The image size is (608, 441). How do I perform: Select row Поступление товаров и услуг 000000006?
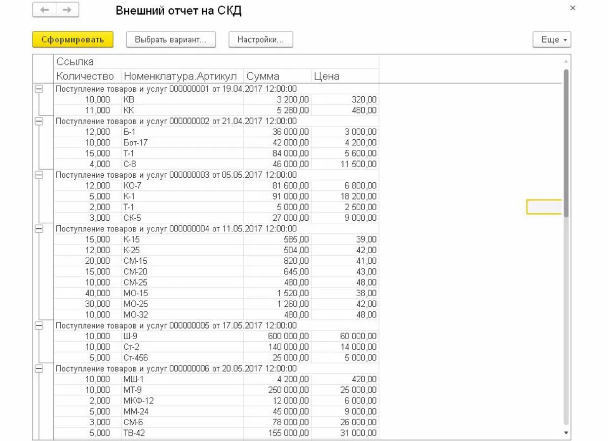point(216,369)
